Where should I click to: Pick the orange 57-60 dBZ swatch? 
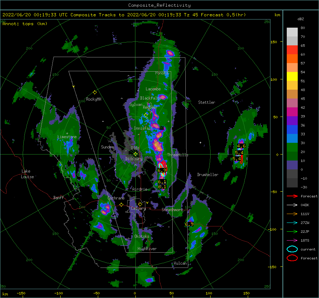point(292,59)
